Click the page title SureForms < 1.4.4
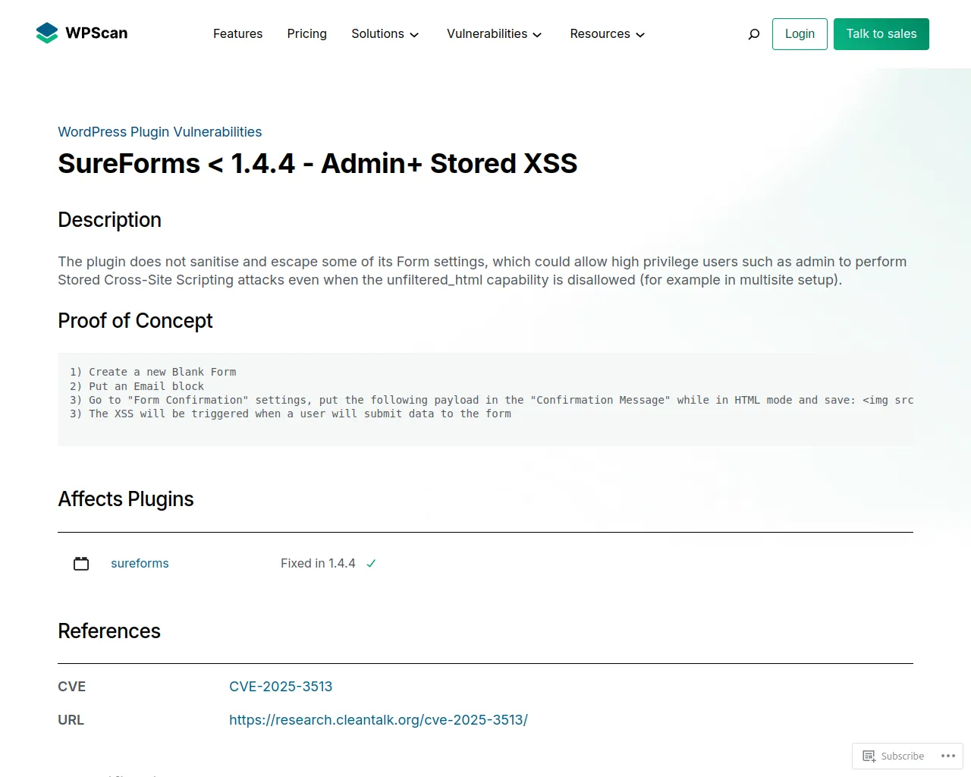971x777 pixels. point(317,164)
